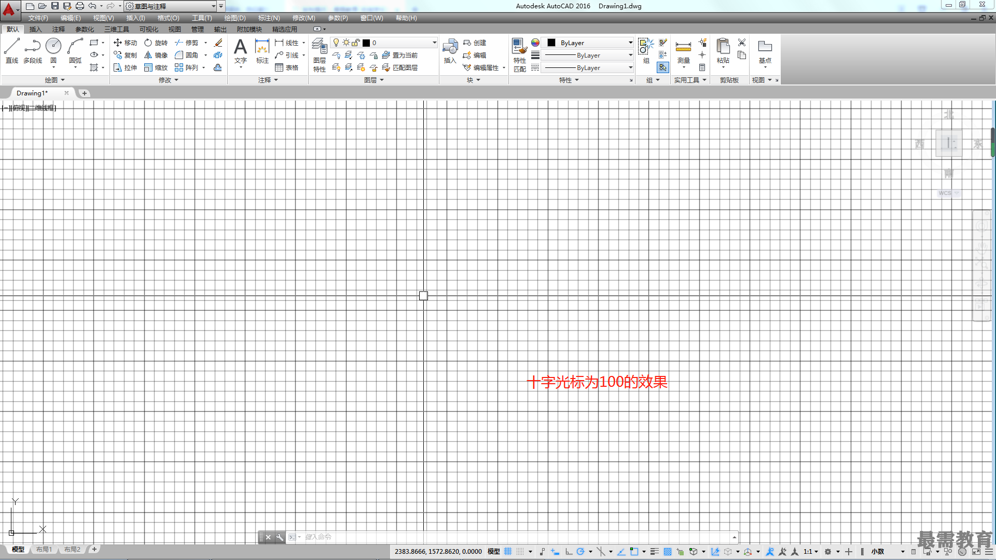
Task: Click the black color swatch in layer dropdown
Action: pyautogui.click(x=366, y=43)
